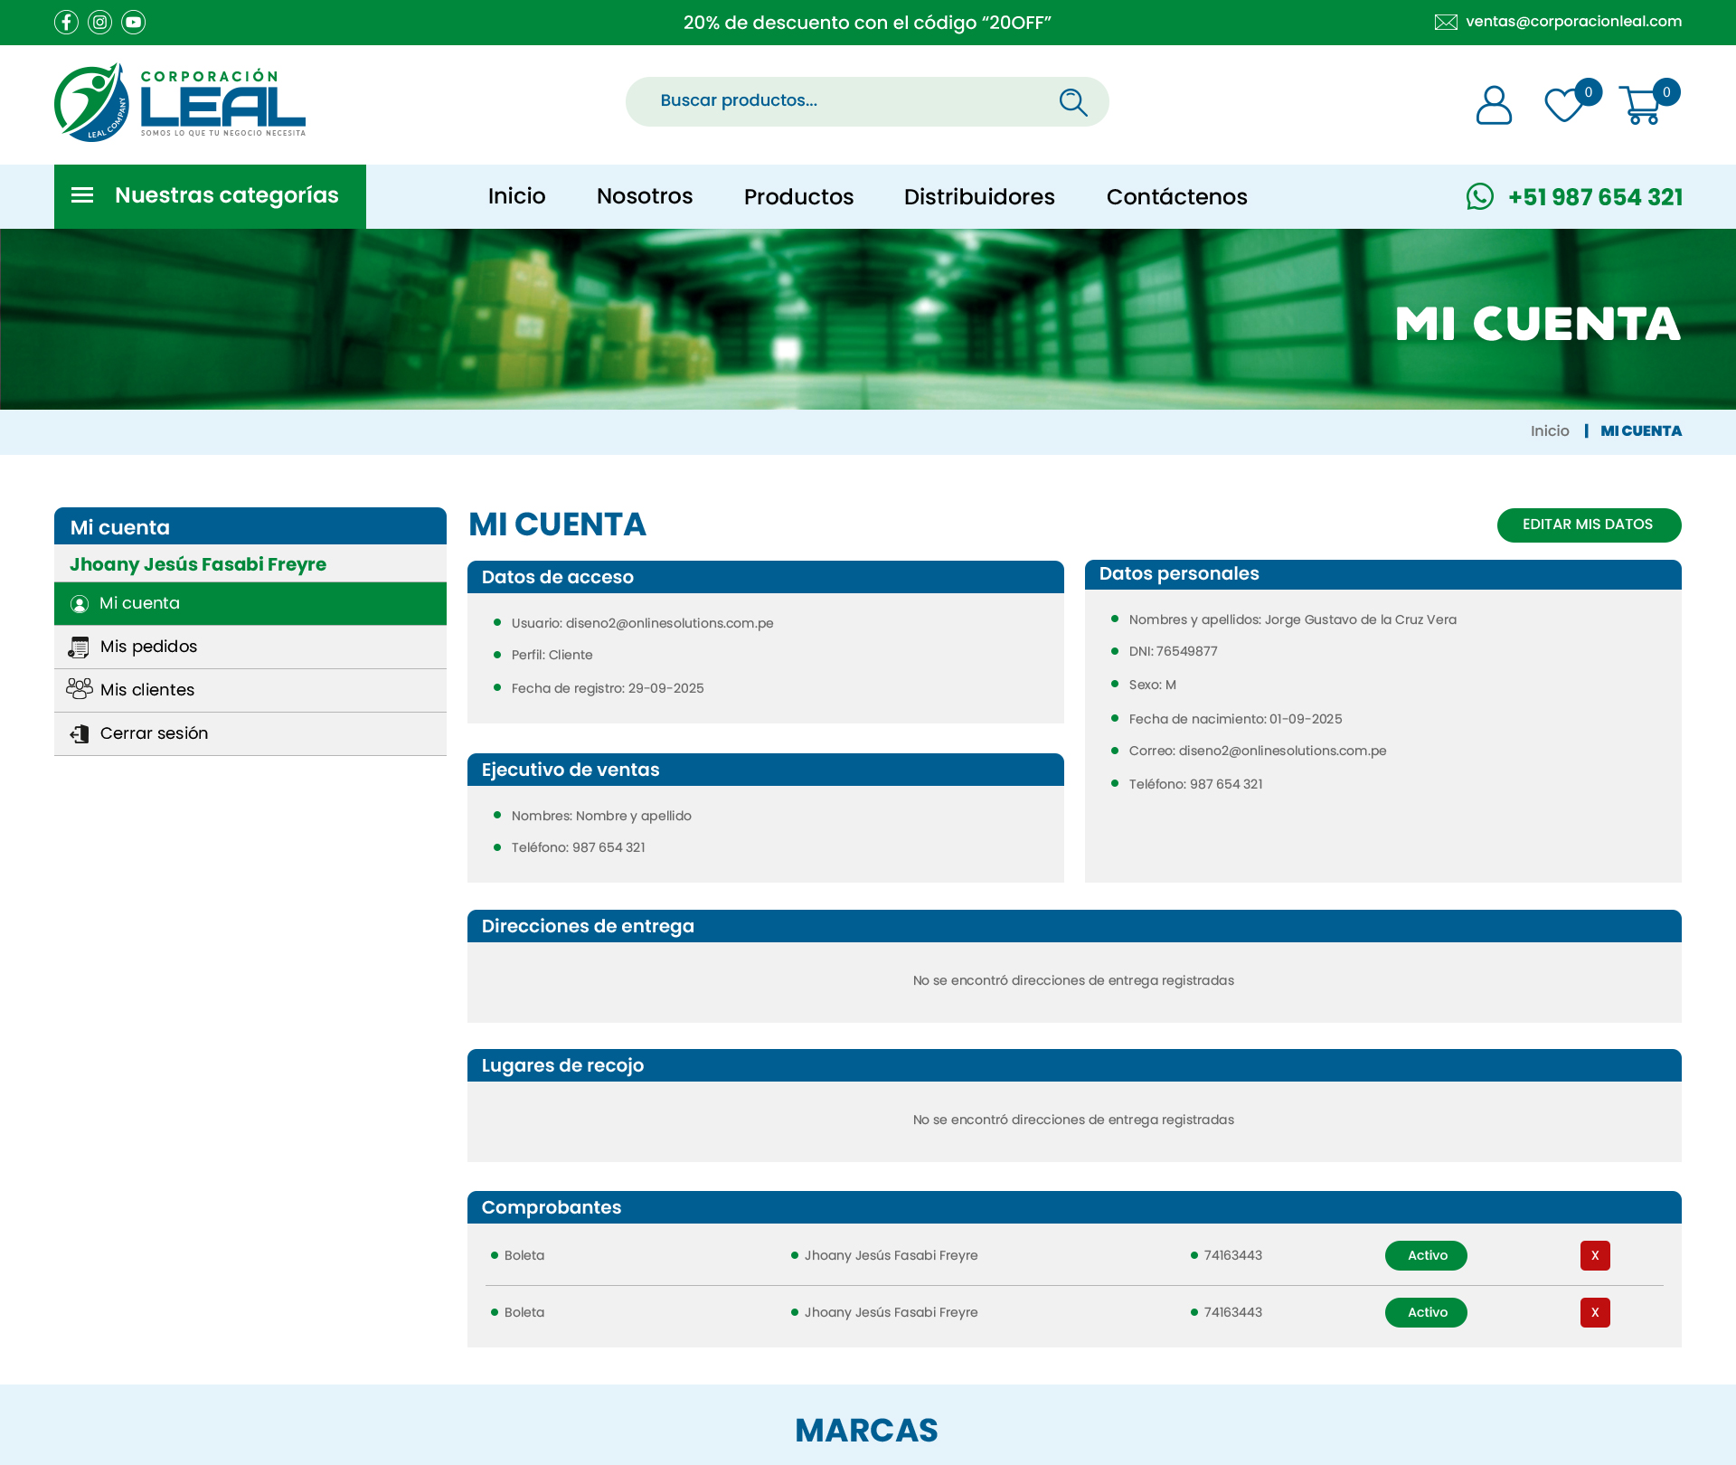This screenshot has width=1736, height=1465.
Task: Toggle the first Activo status badge
Action: [x=1426, y=1255]
